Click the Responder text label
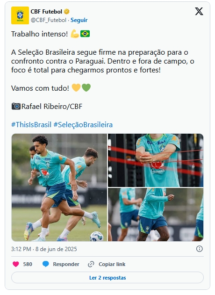Viewport: 215px width, 295px height. [66, 264]
